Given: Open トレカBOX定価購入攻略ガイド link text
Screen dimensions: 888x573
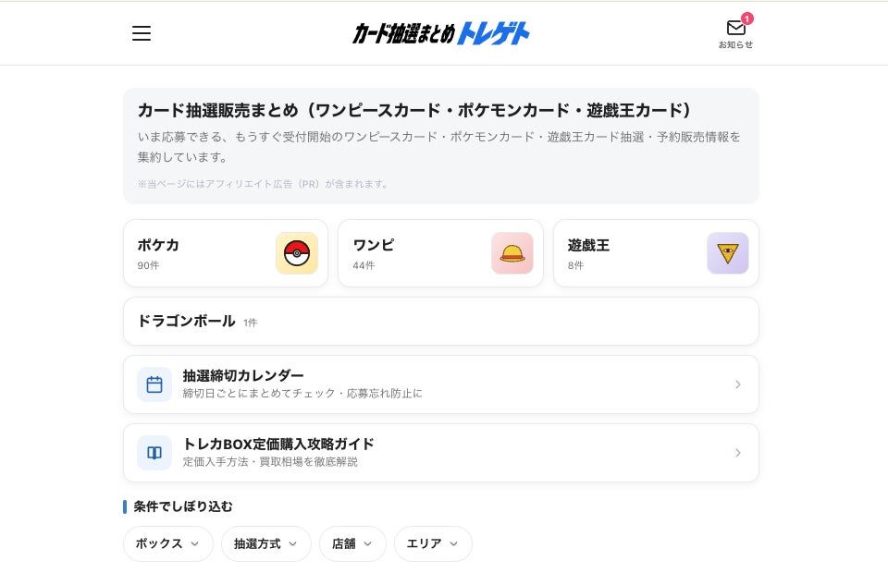Looking at the screenshot, I should 278,444.
